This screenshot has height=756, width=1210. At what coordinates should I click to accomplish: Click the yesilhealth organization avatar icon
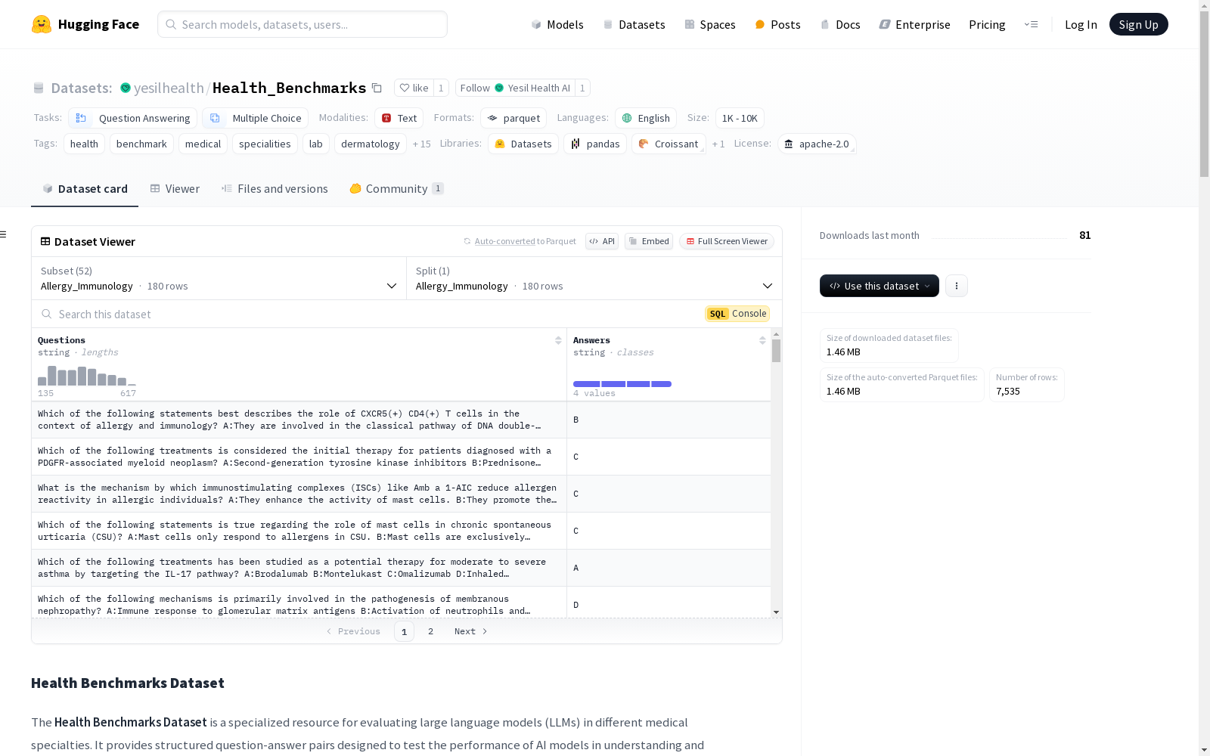click(x=126, y=88)
